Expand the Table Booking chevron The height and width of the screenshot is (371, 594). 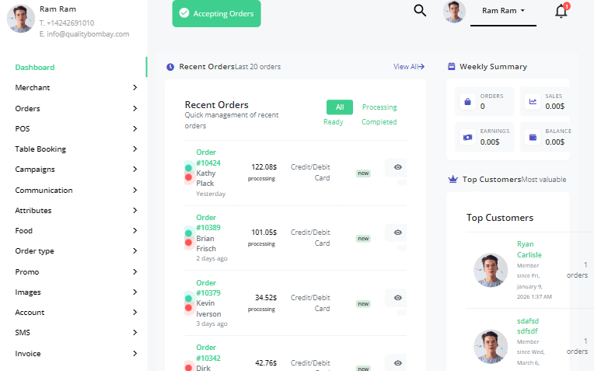pos(135,149)
